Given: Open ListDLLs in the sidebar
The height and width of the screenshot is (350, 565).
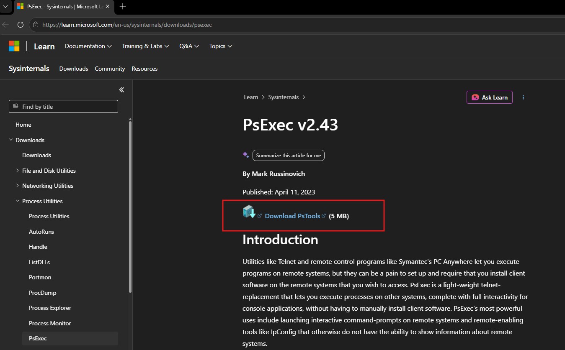Looking at the screenshot, I should (39, 262).
